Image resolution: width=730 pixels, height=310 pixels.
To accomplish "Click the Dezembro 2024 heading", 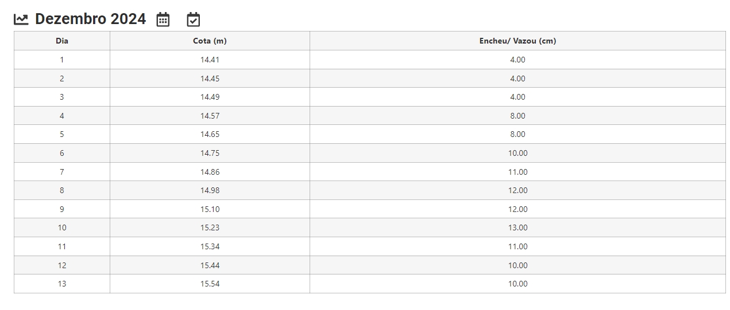I will (x=90, y=19).
